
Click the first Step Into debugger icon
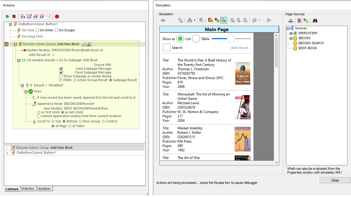click(23, 17)
